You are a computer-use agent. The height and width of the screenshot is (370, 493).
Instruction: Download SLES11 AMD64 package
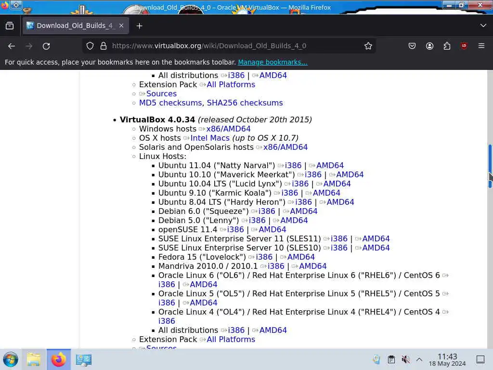tap(376, 239)
